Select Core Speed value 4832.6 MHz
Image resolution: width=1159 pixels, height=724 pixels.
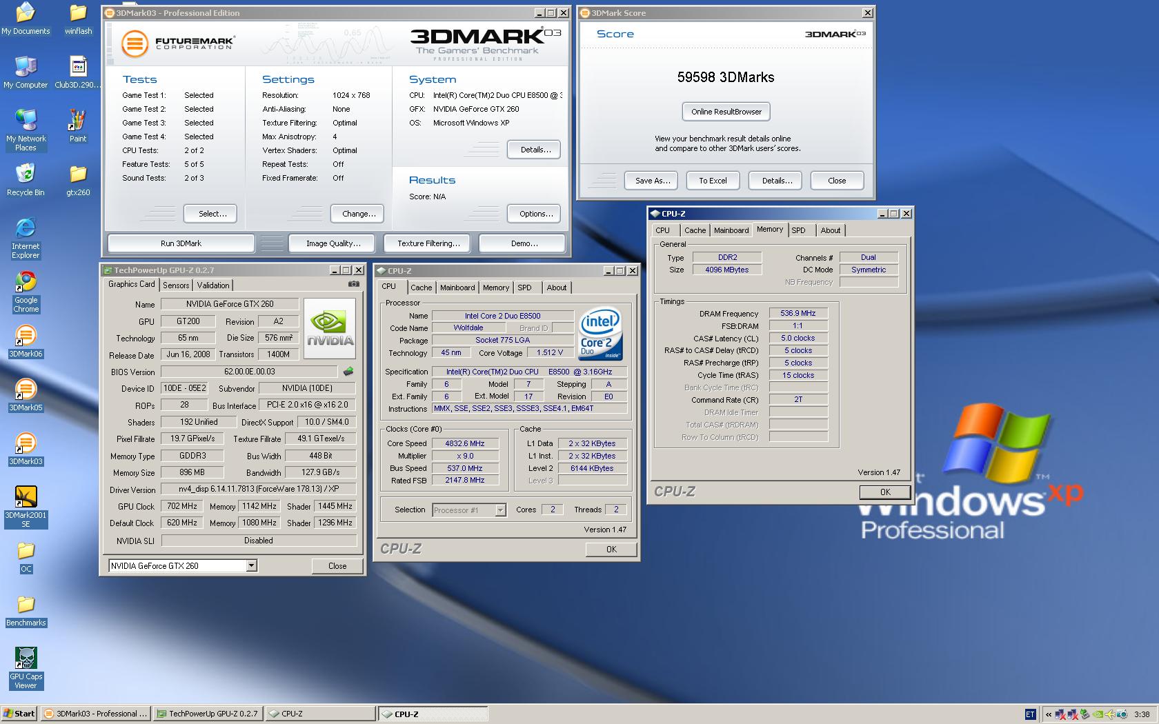464,444
